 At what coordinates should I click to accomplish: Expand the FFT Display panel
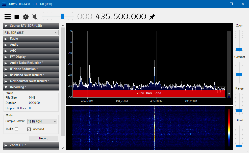(x=31, y=57)
